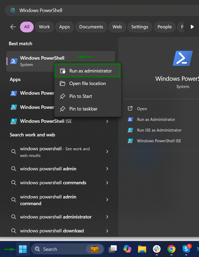199x257 pixels.
Task: Open the 'windows powershell download' suggestion
Action: click(61, 231)
